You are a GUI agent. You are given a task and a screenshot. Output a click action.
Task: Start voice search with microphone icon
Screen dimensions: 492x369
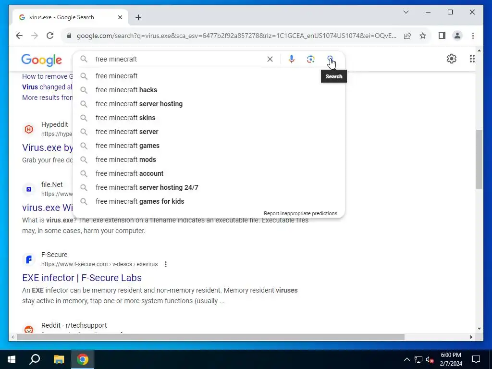click(292, 59)
